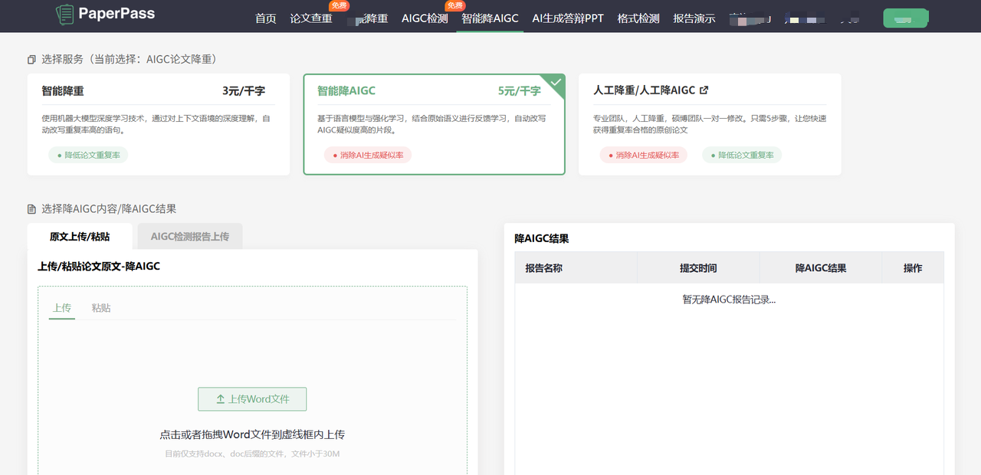Click the 提交时间 column header
Viewport: 981px width, 475px height.
pyautogui.click(x=698, y=268)
